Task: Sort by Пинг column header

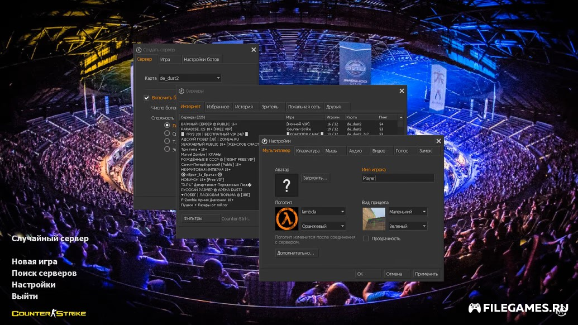Action: [x=388, y=117]
